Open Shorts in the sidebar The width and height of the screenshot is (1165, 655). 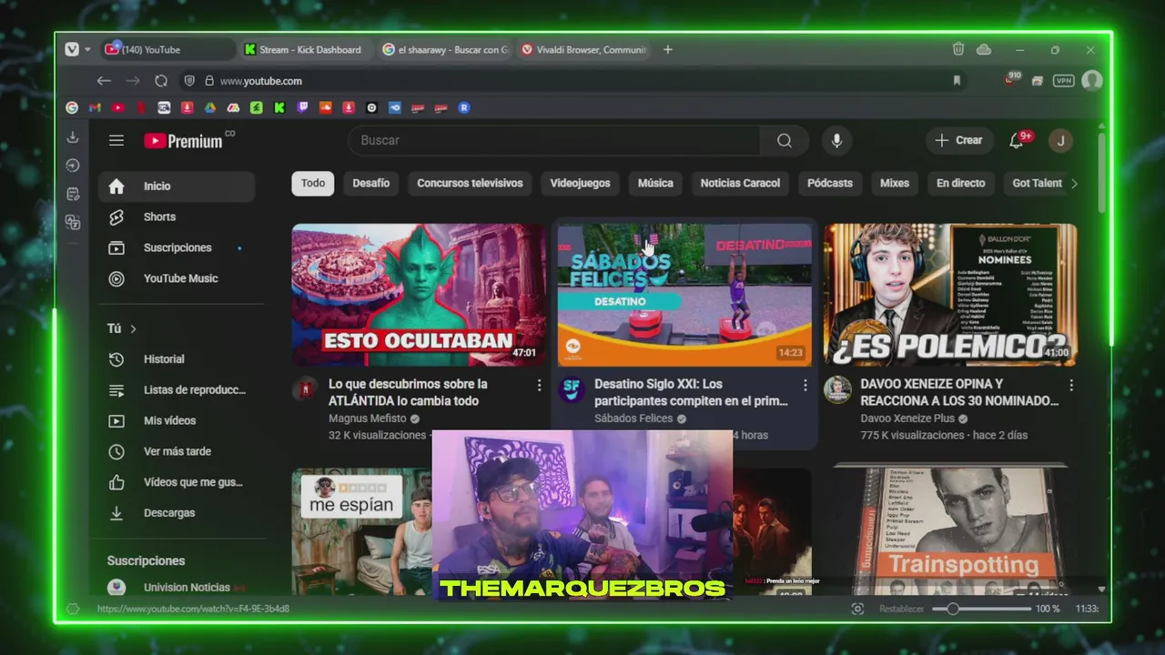point(176,217)
